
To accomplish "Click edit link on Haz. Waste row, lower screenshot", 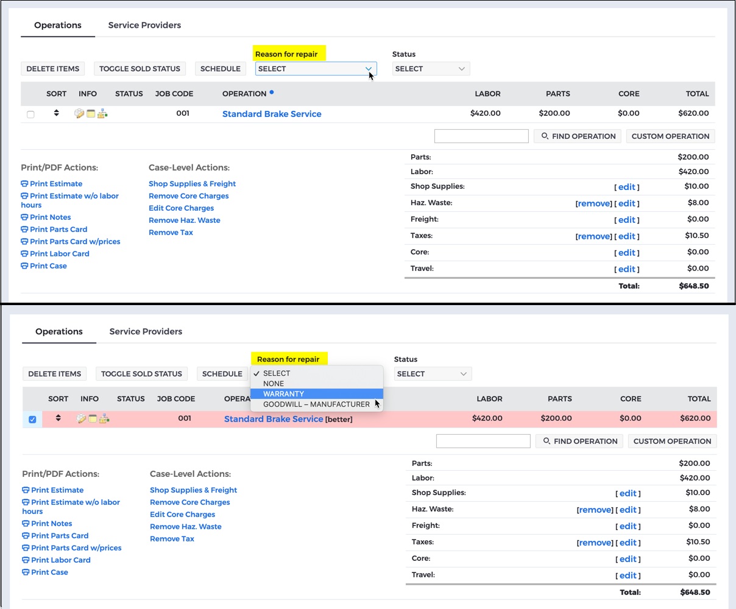I will pyautogui.click(x=628, y=510).
